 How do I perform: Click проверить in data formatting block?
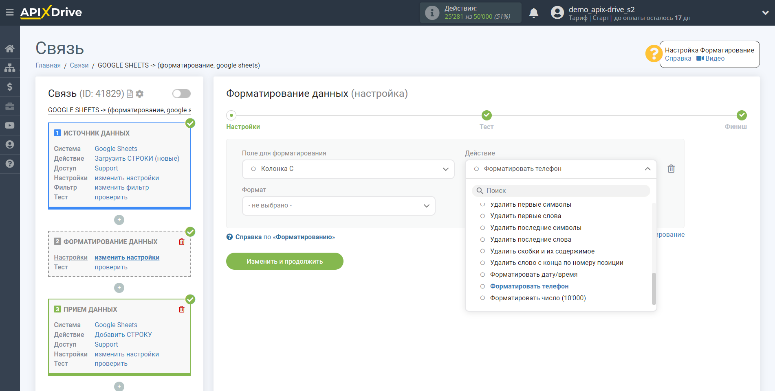click(x=111, y=267)
